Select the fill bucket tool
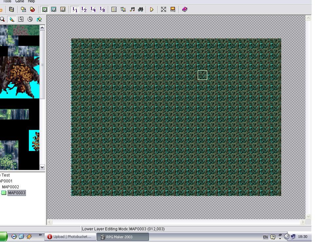 [39, 19]
